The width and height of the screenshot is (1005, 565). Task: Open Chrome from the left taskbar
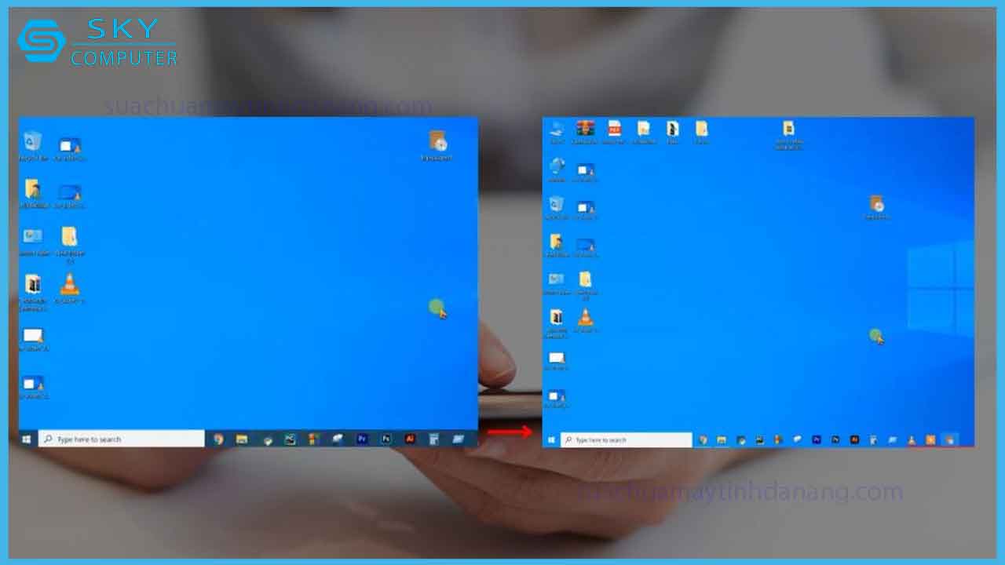click(218, 439)
